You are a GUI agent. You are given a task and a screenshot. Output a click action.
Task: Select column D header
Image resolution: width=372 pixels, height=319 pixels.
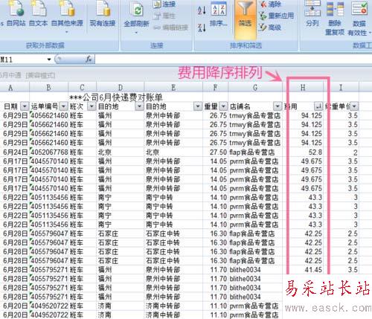(x=121, y=88)
